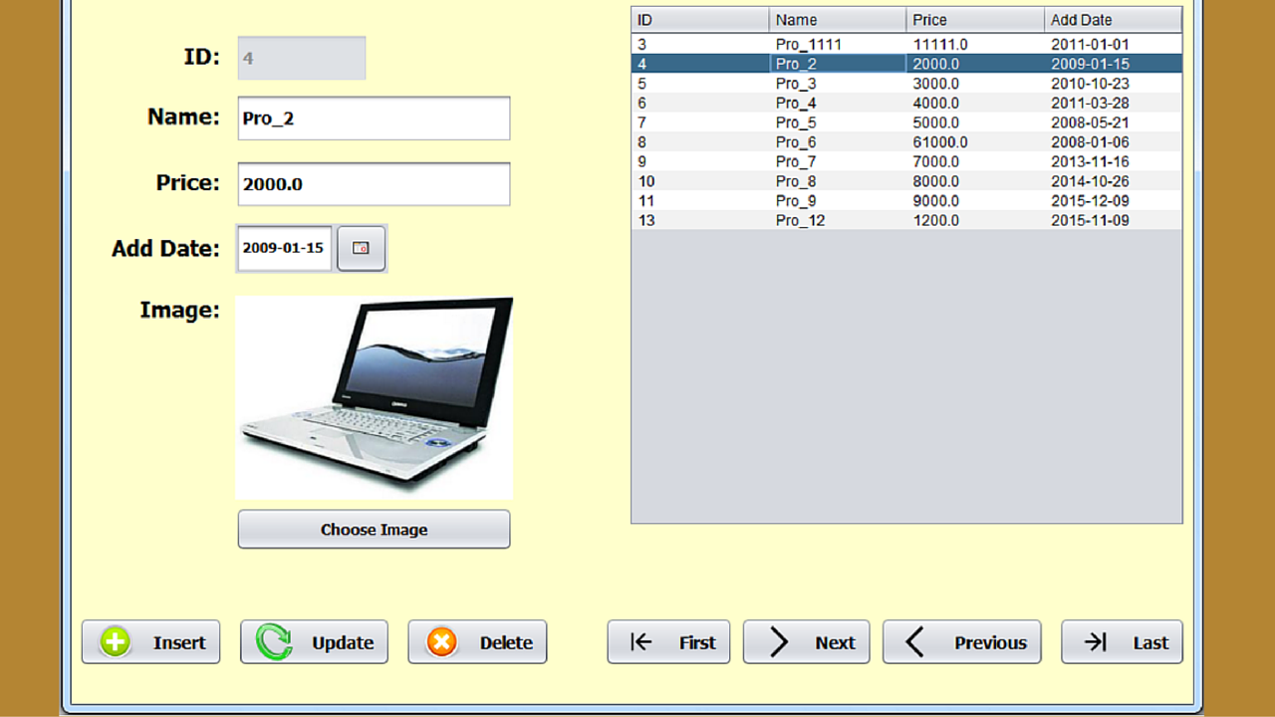
Task: Click the laptop image thumbnail
Action: coord(374,396)
